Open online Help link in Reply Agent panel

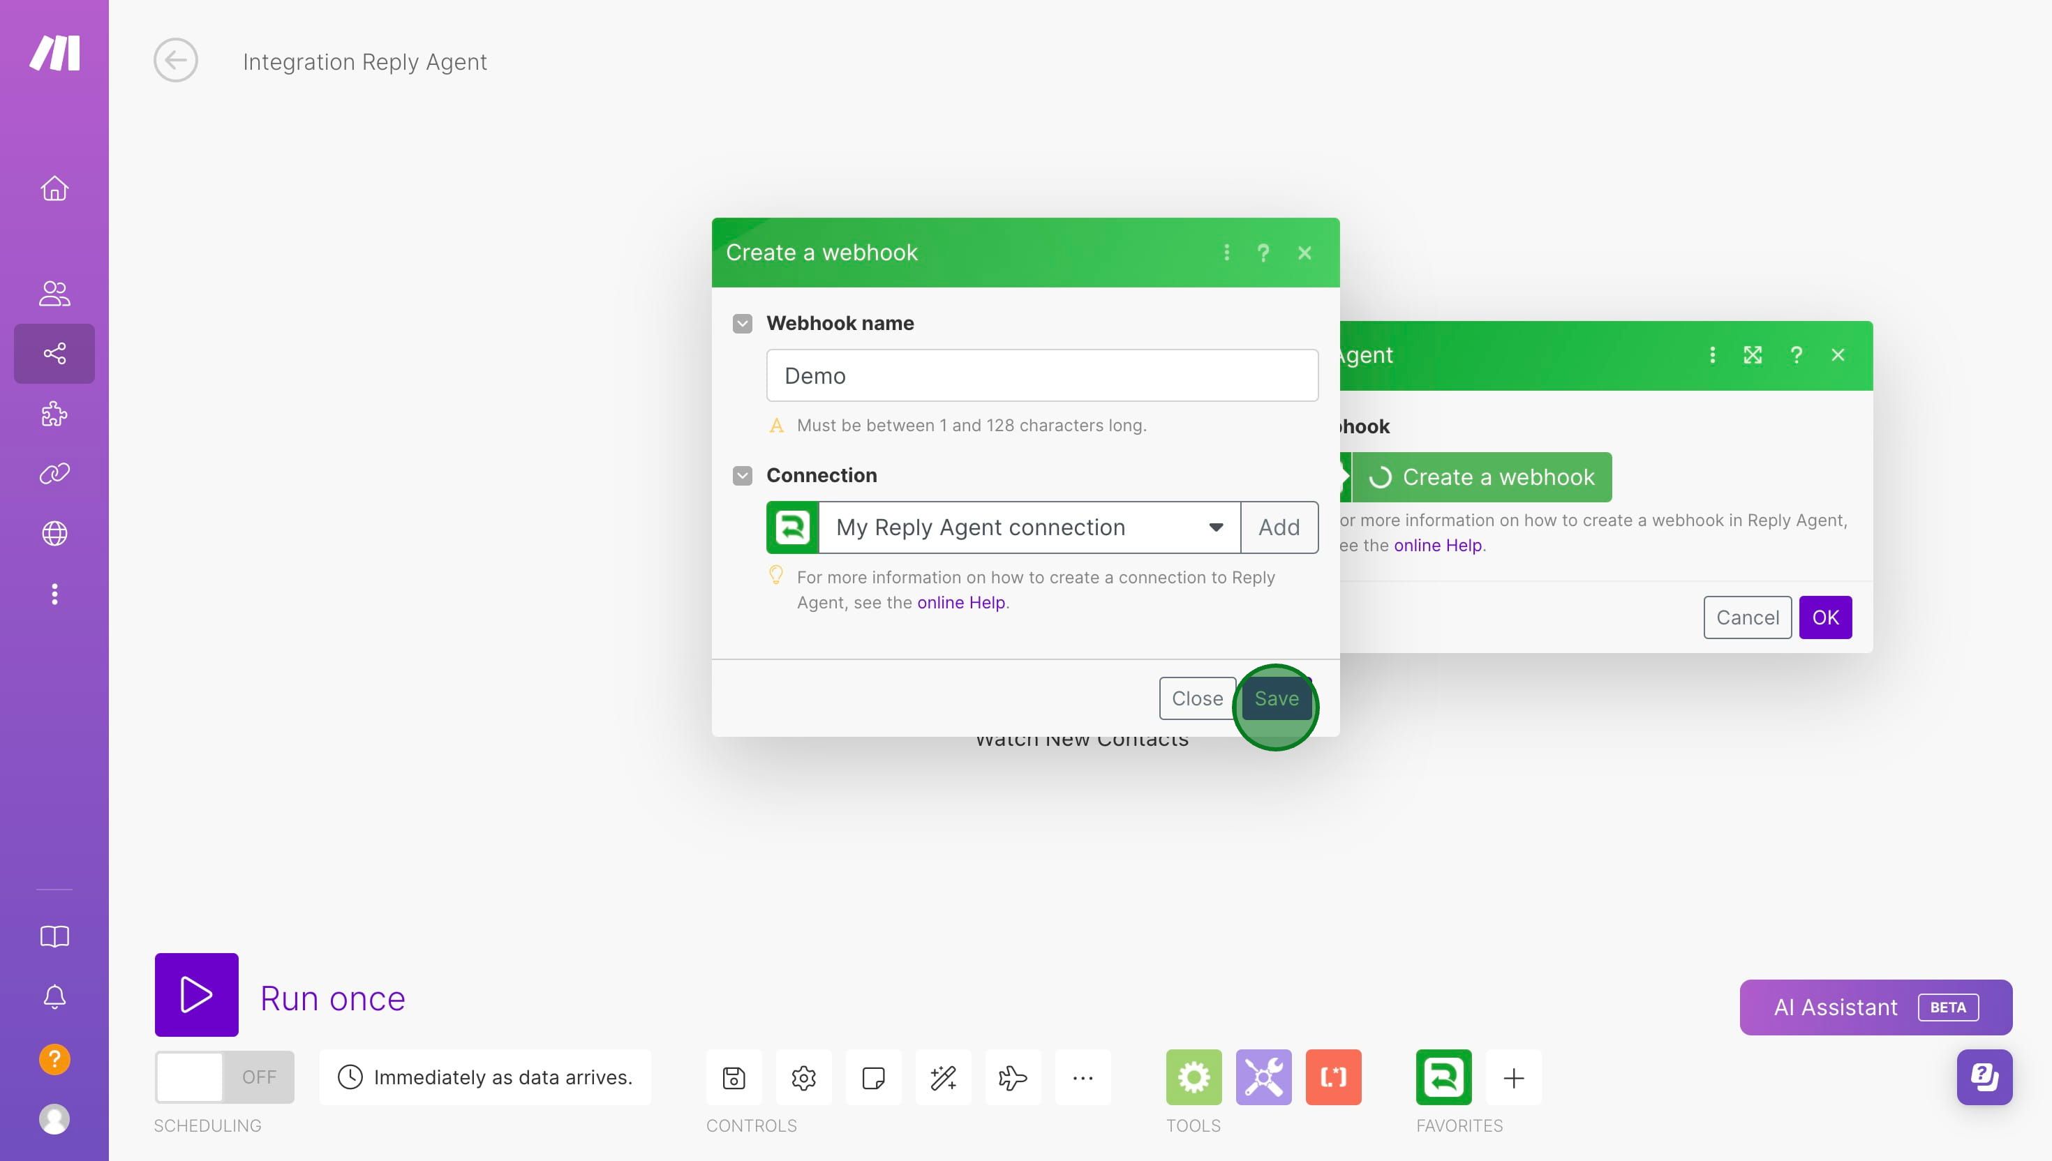coord(1438,546)
